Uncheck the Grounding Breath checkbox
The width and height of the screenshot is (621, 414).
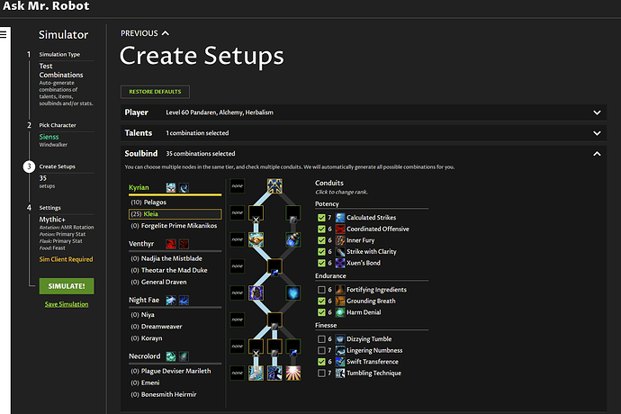click(x=321, y=301)
